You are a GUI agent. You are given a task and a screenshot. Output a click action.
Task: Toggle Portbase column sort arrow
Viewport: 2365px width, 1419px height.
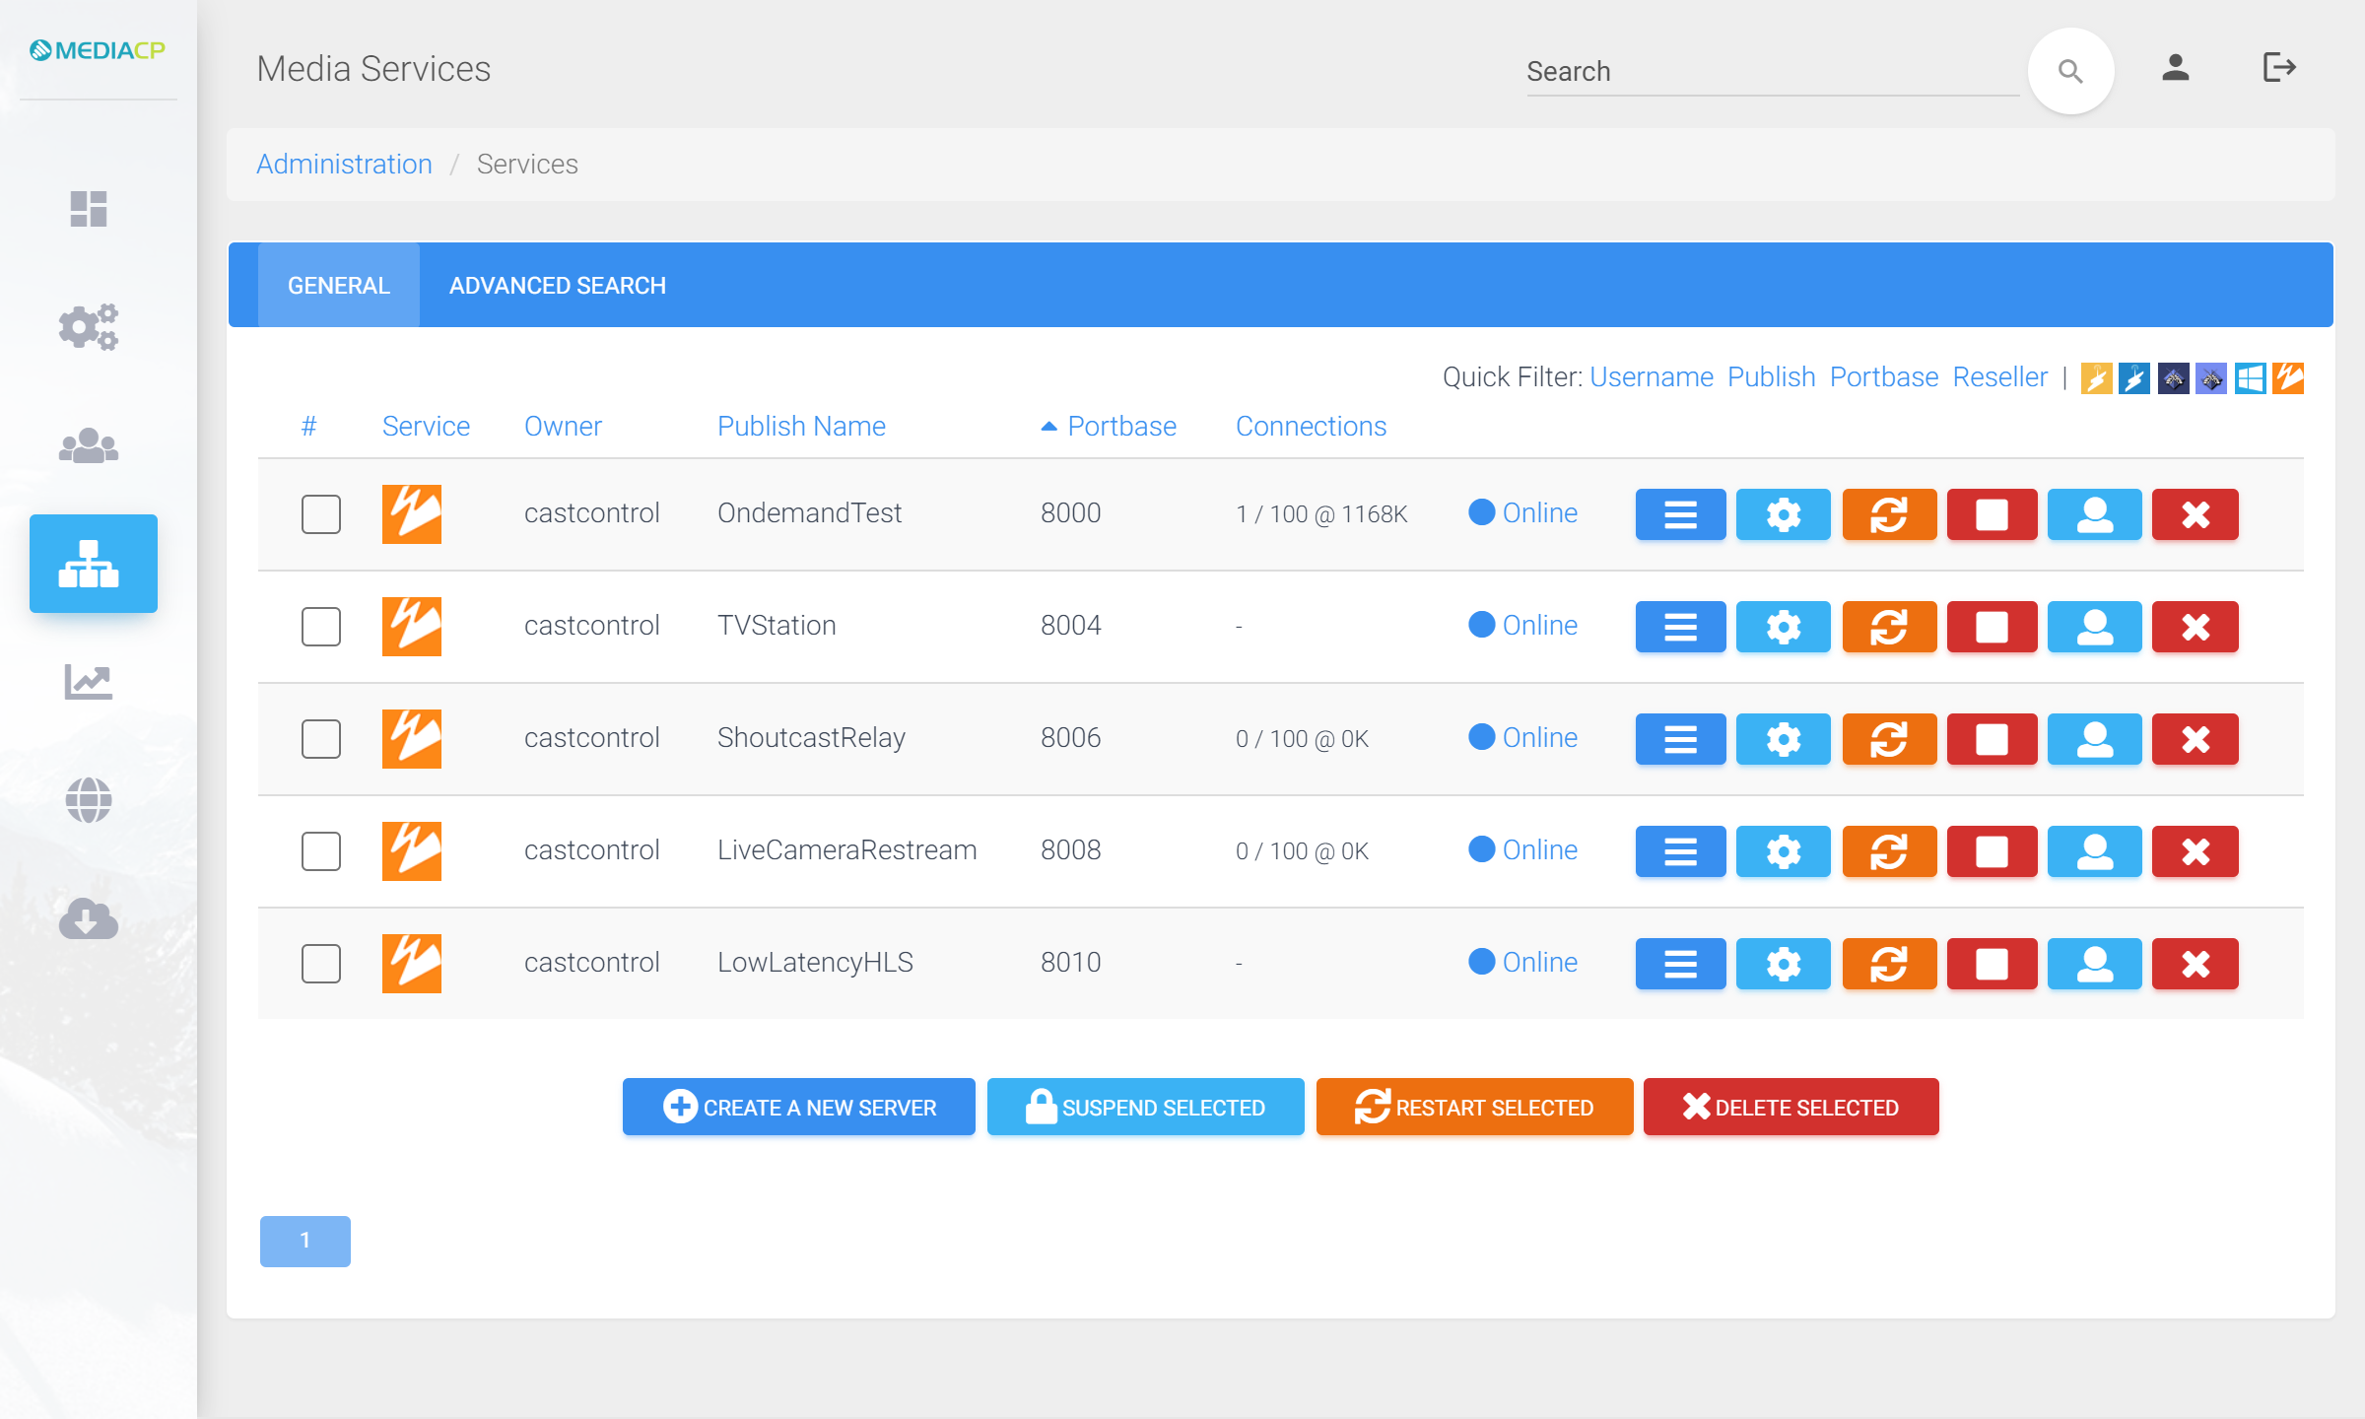click(x=1049, y=427)
